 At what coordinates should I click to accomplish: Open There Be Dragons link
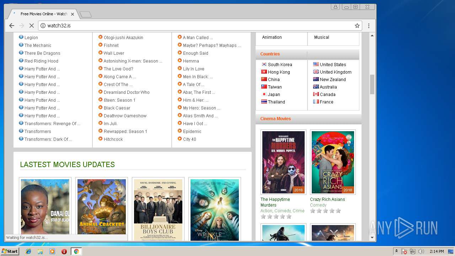tap(42, 53)
